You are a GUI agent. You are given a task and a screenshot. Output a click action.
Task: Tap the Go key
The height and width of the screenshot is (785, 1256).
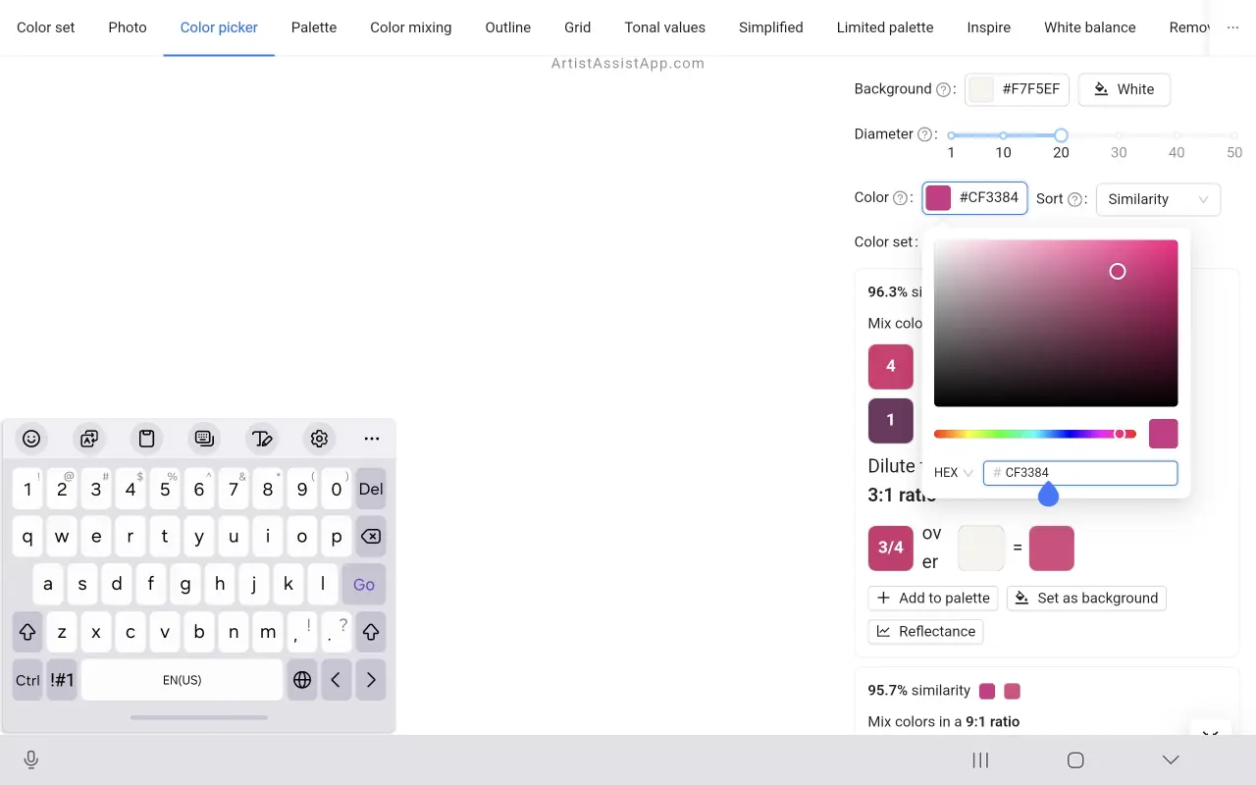coord(364,584)
